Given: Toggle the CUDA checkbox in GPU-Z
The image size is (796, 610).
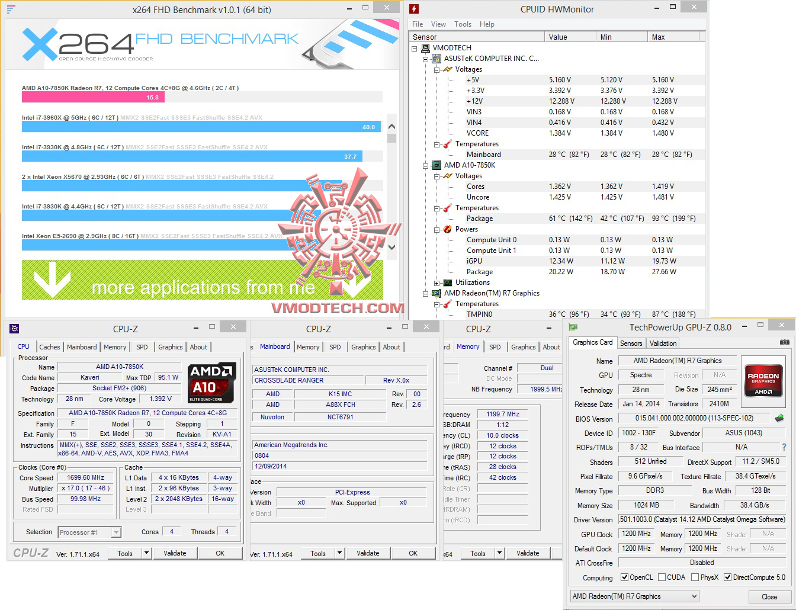Looking at the screenshot, I should 662,577.
